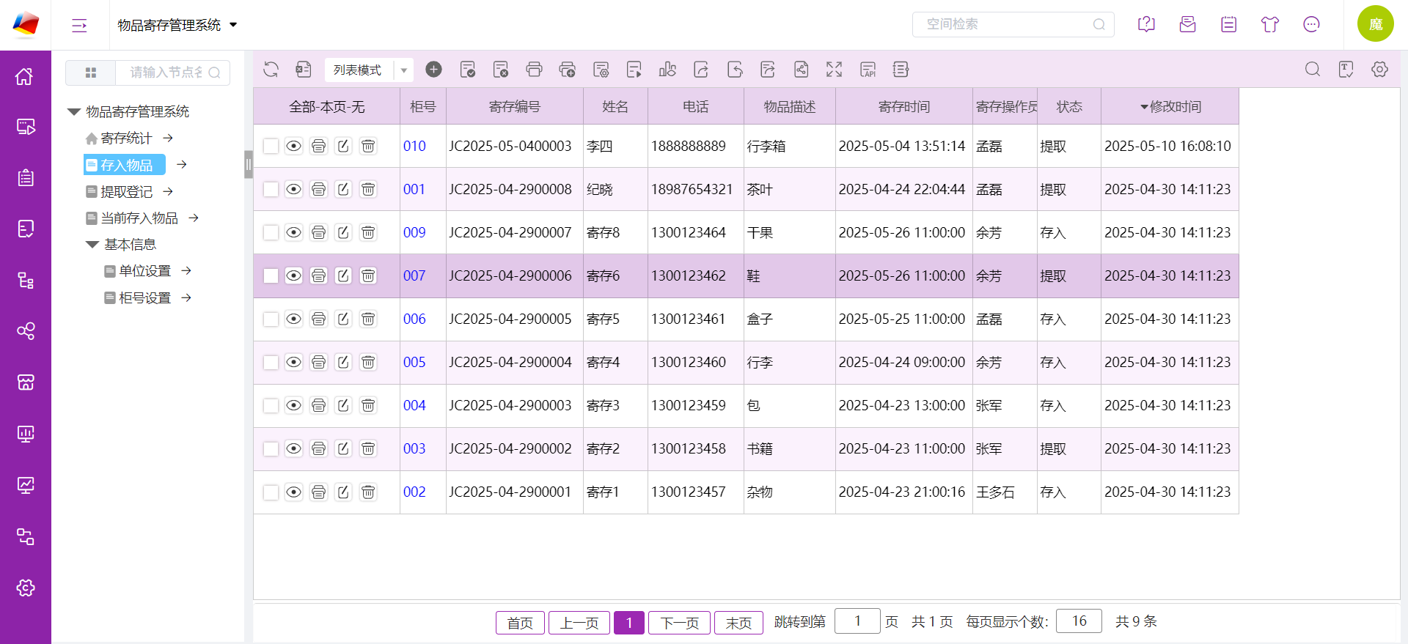Screen dimensions: 1408x644
Task: Open the store icon in left sidebar
Action: coord(26,382)
